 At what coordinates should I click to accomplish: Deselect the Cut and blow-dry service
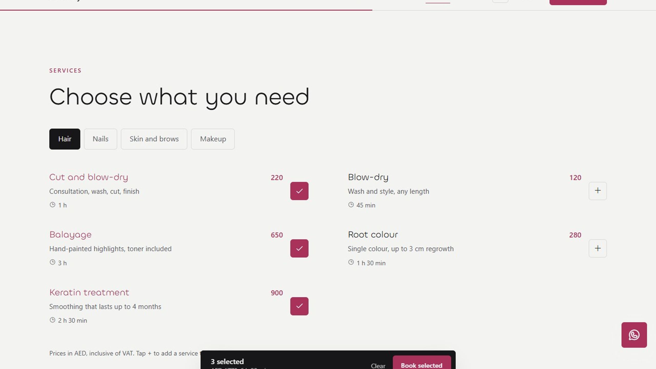click(x=299, y=191)
